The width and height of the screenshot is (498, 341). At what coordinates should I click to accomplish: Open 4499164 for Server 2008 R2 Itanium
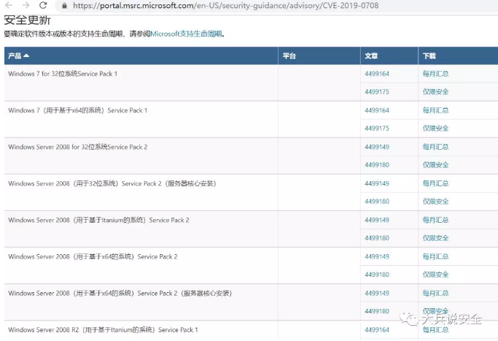(377, 330)
